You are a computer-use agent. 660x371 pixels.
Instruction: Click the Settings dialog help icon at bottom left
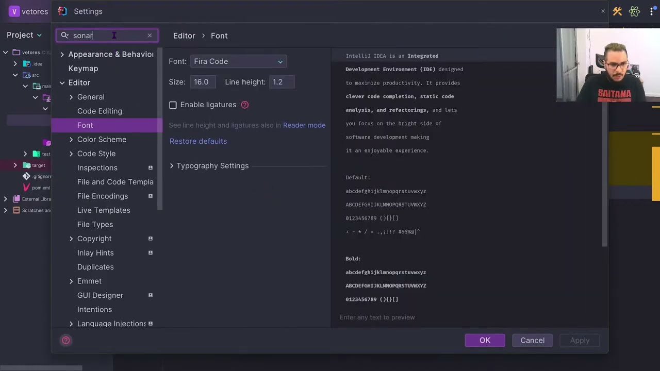[x=66, y=340]
